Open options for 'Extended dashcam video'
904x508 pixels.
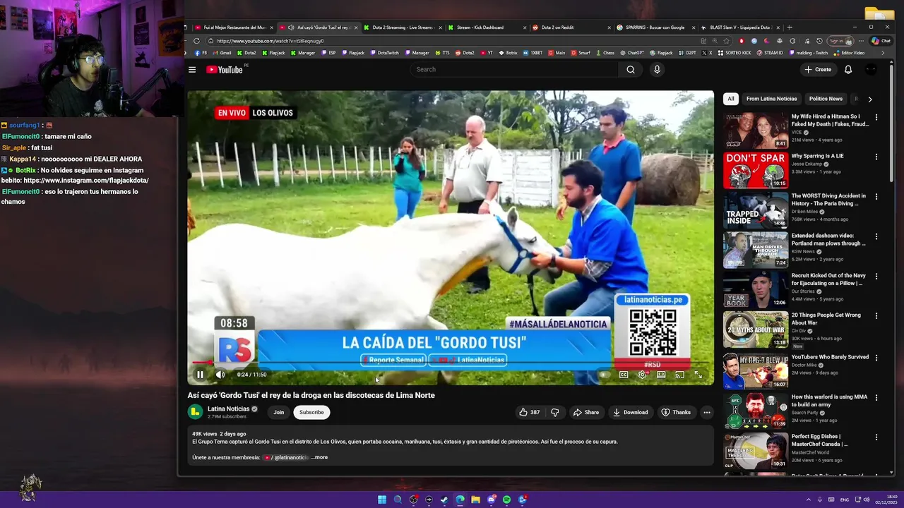pos(876,236)
